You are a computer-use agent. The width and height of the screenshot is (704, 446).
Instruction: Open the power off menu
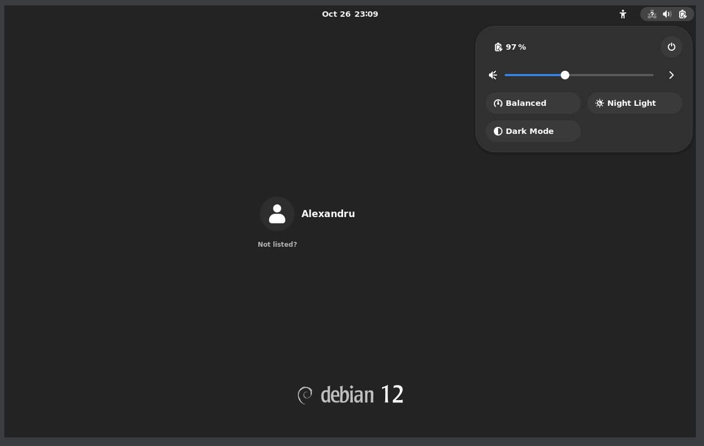coord(671,47)
